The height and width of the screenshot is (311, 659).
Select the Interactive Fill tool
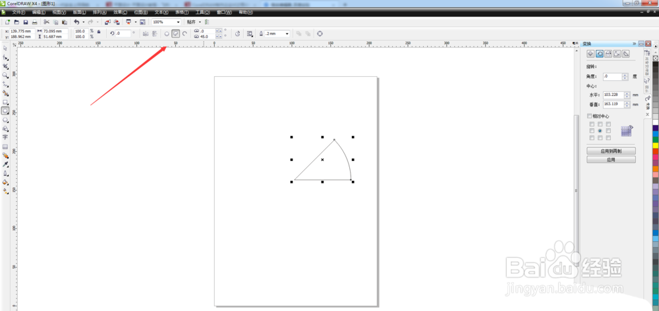[5, 191]
